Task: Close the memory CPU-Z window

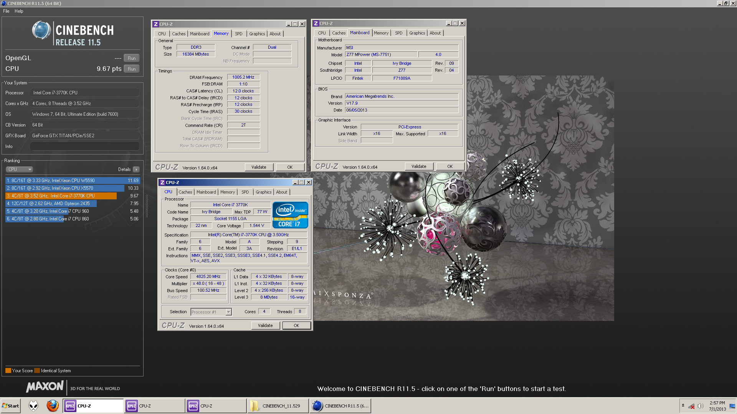Action: (x=302, y=24)
